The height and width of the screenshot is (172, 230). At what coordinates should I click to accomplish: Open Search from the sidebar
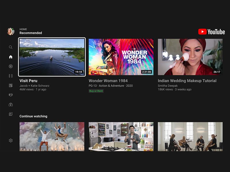[x=11, y=47]
